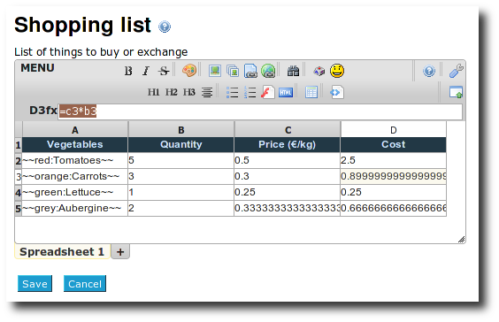Image resolution: width=499 pixels, height=322 pixels.
Task: Open the MENU in the editor toolbar
Action: [x=37, y=68]
